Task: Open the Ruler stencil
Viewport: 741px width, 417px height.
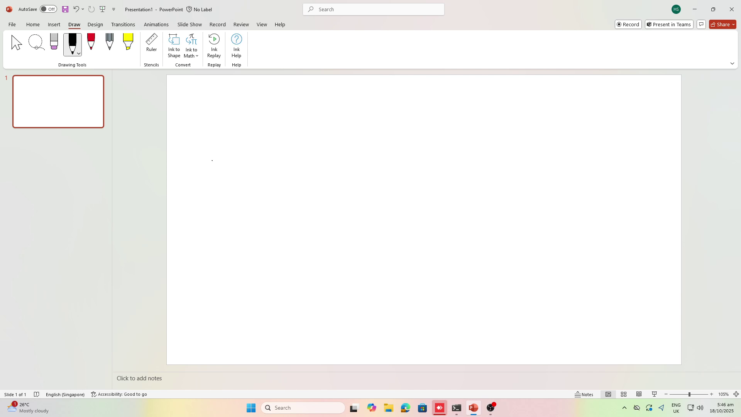Action: [x=151, y=43]
